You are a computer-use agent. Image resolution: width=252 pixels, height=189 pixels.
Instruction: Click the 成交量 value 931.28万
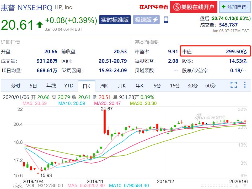pyautogui.click(x=47, y=61)
